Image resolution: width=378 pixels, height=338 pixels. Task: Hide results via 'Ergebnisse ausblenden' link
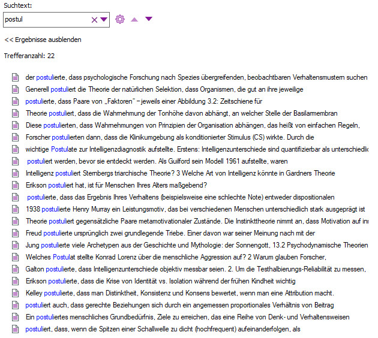click(43, 40)
